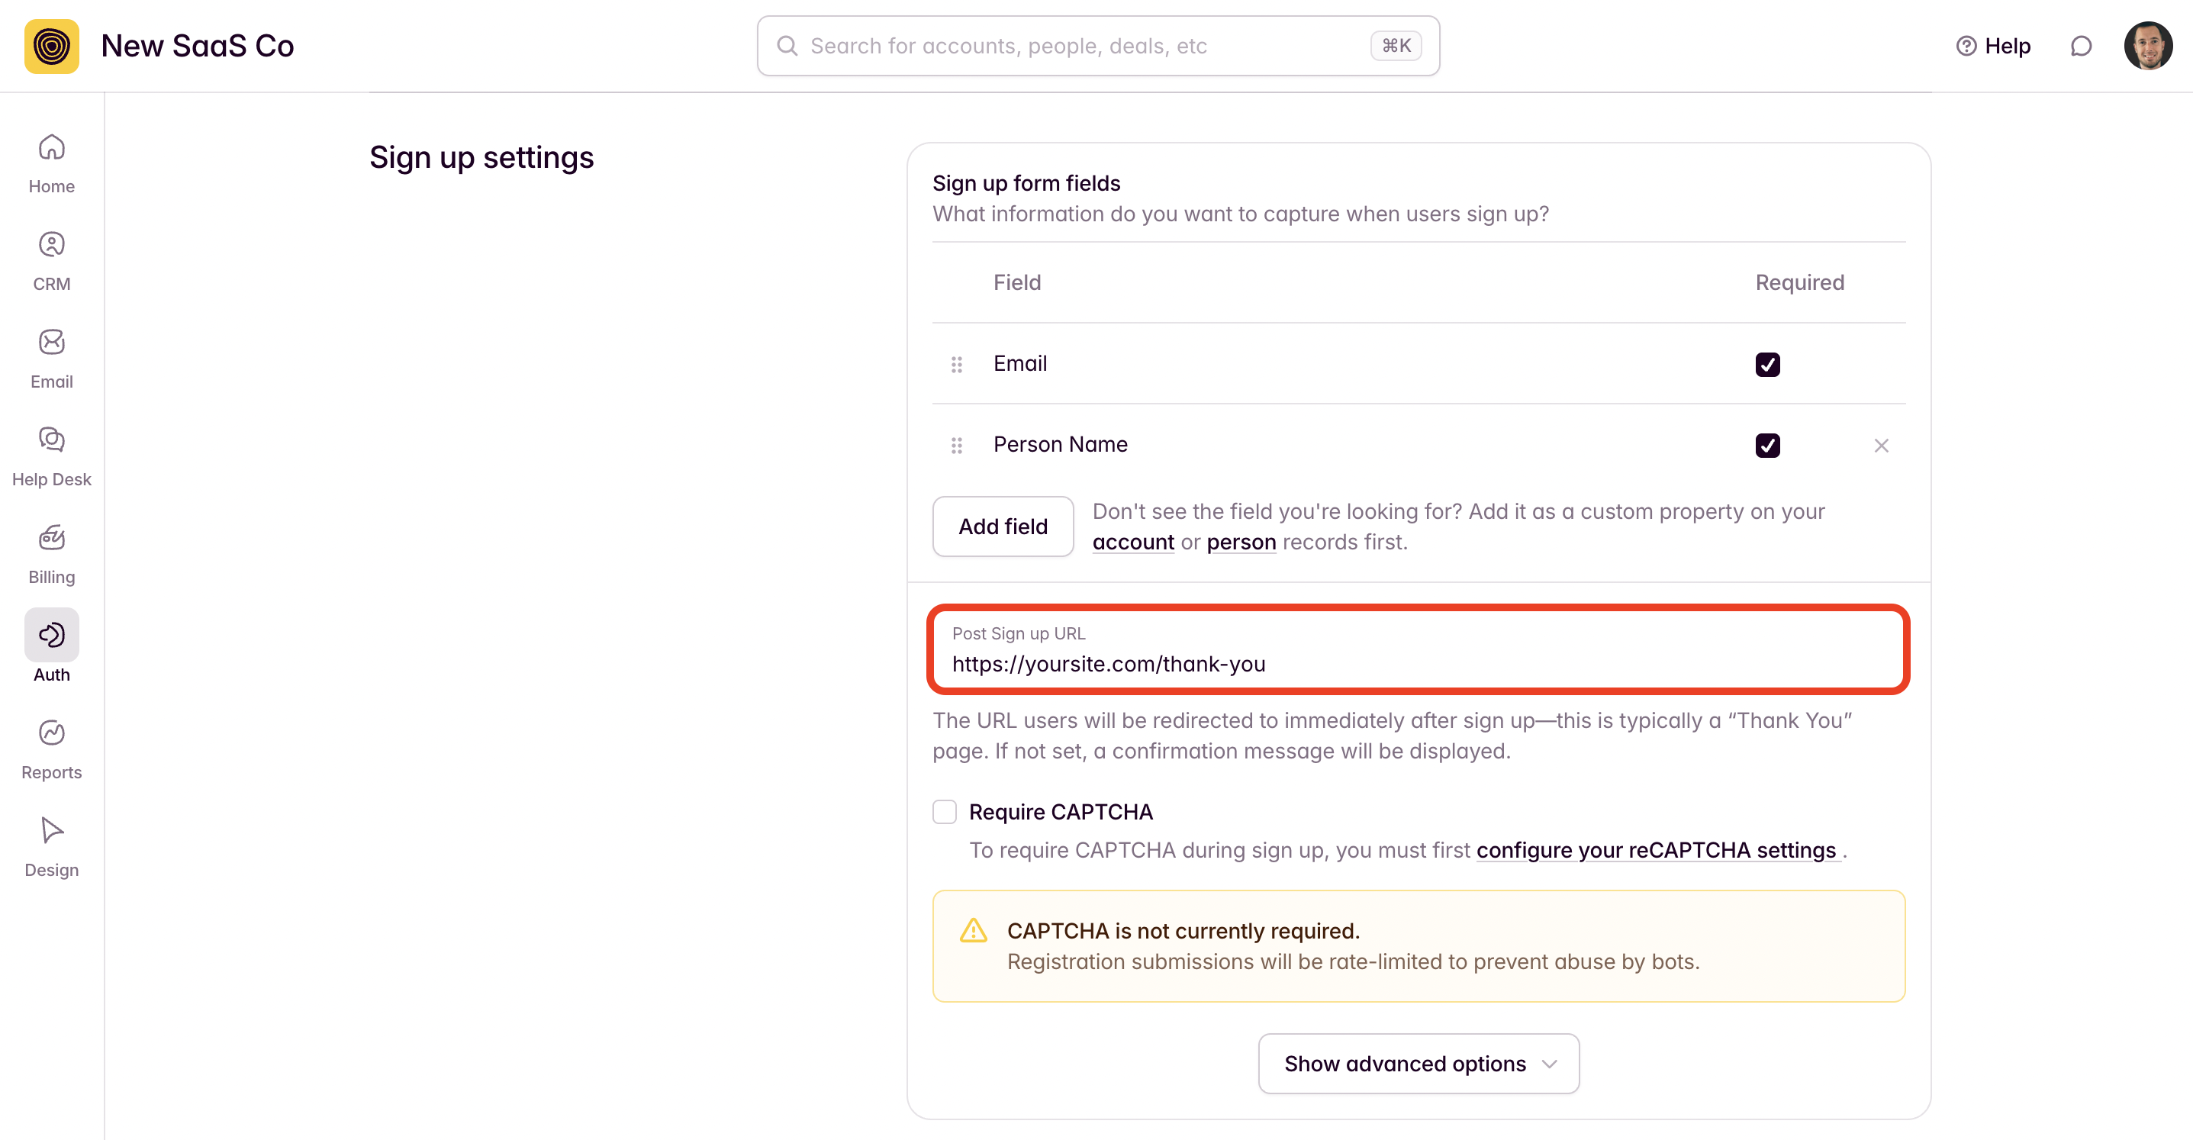The image size is (2193, 1140).
Task: Open the Help menu in header
Action: point(1993,46)
